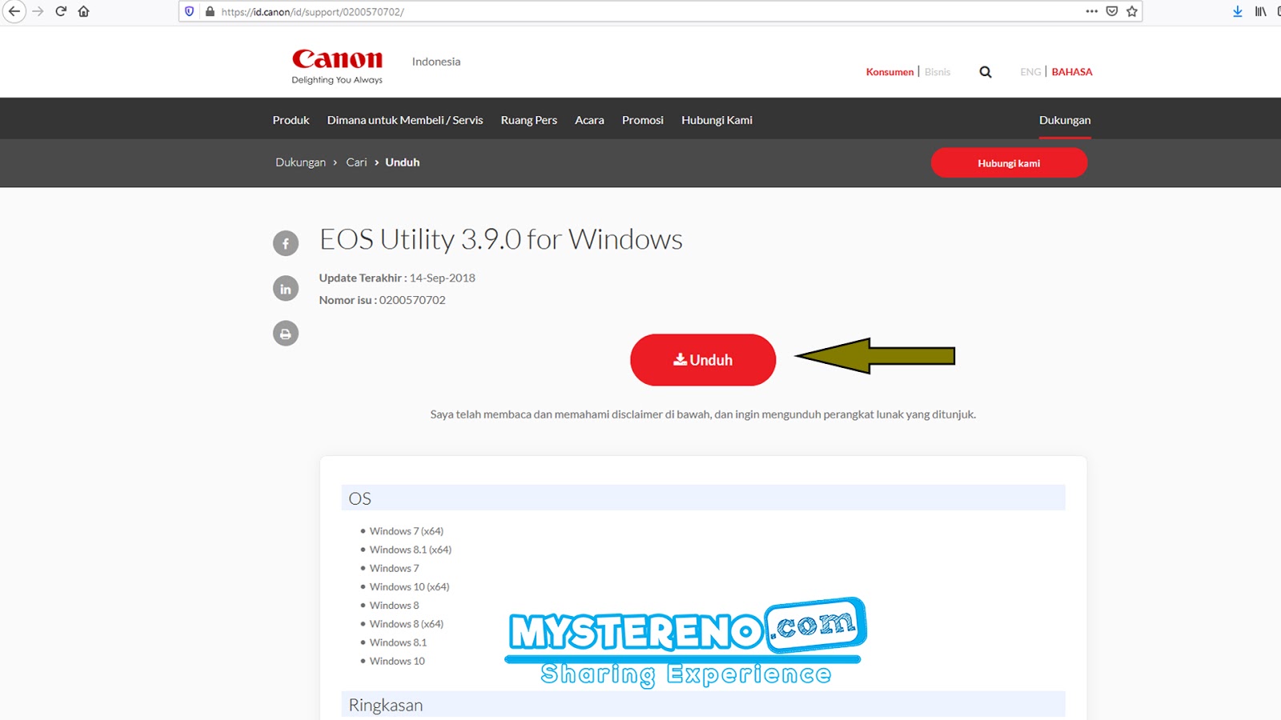
Task: Click the browser forward arrow
Action: click(38, 11)
